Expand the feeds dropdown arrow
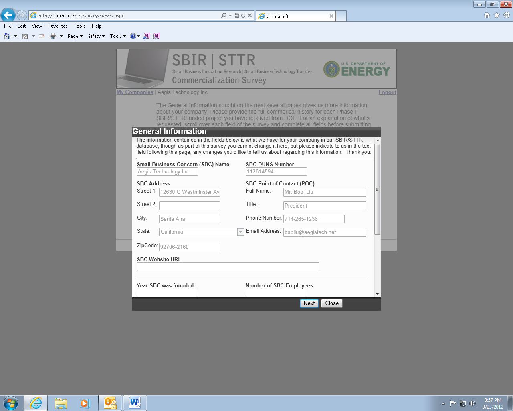Viewport: 513px width, 411px height. pyautogui.click(x=34, y=36)
